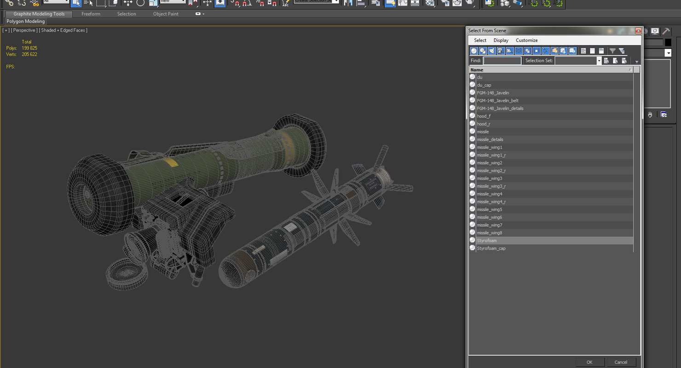Switch to the Freeform ribbon tab
Image resolution: width=681 pixels, height=368 pixels.
point(91,14)
